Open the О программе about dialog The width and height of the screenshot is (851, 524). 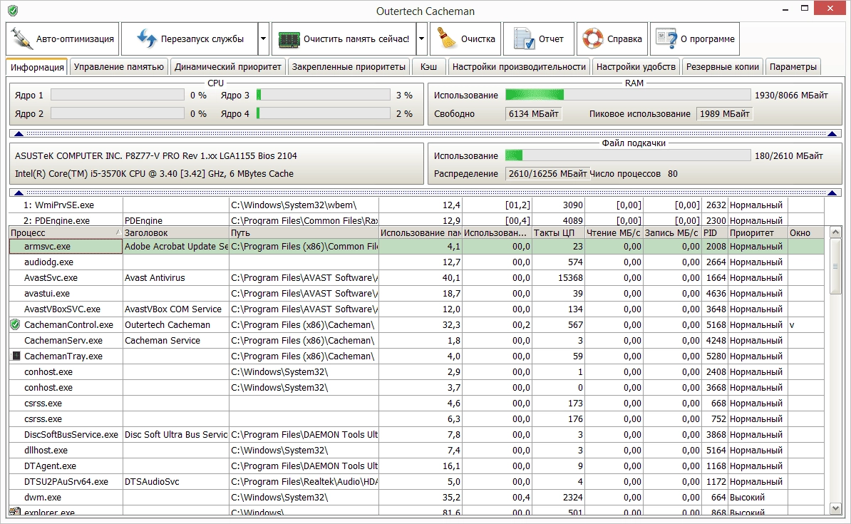point(695,38)
